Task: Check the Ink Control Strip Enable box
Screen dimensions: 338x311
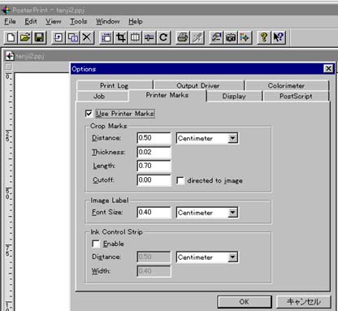Action: pos(96,244)
